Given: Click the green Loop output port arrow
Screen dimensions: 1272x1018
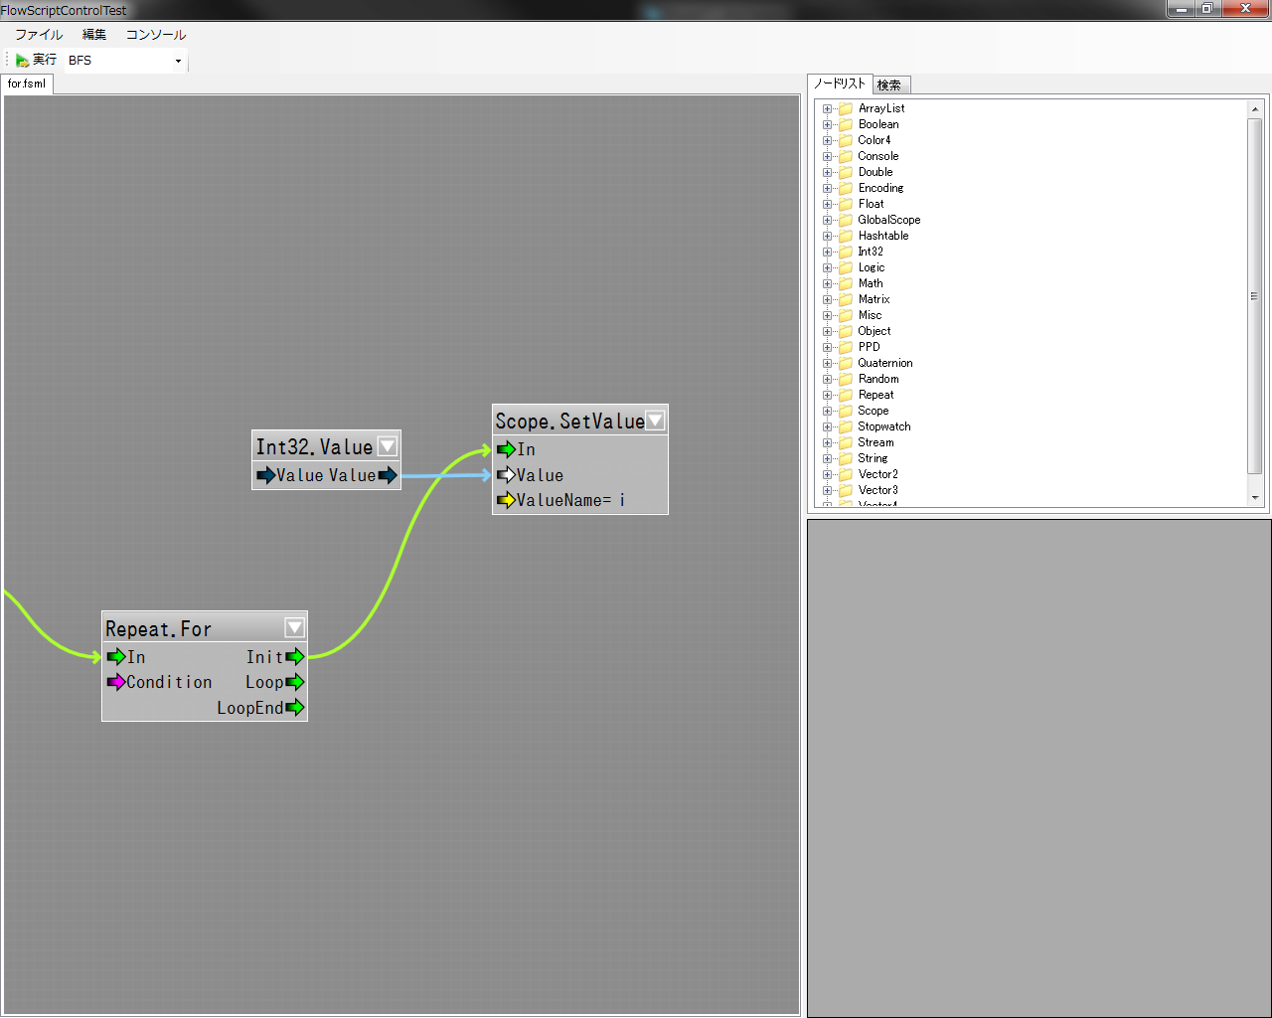Looking at the screenshot, I should tap(295, 682).
